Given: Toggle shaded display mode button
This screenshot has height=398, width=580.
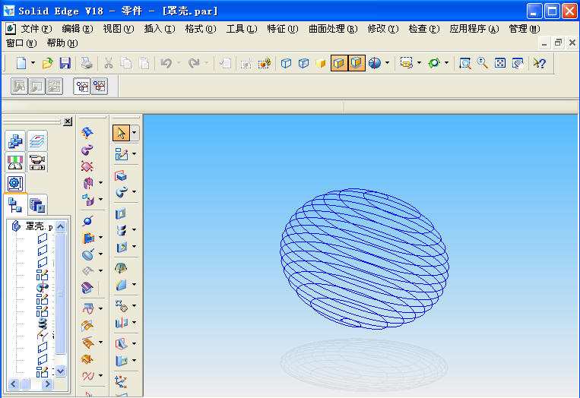Looking at the screenshot, I should pos(321,63).
